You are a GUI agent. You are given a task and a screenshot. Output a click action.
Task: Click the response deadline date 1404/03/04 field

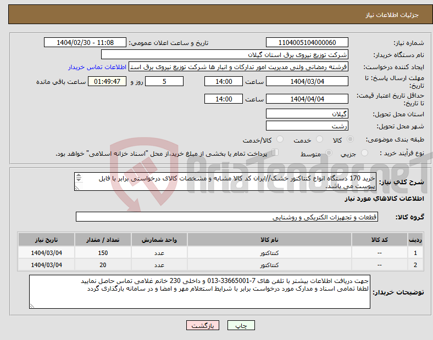click(x=307, y=81)
